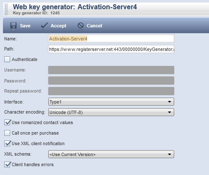Click the disabled Password field
Viewport: 209px width, 175px height.
pos(111,80)
